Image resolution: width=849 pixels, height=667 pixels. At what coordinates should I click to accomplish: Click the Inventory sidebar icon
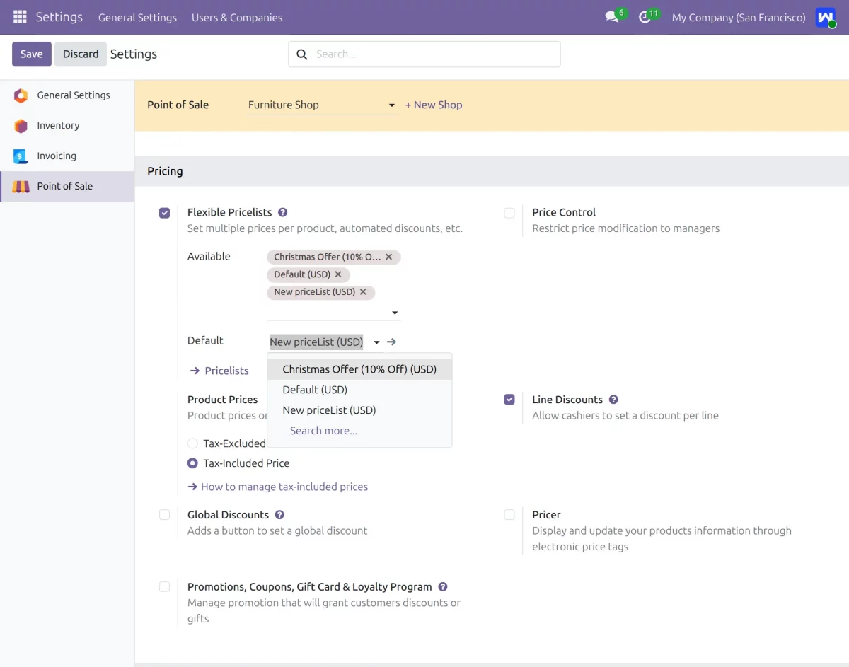pyautogui.click(x=21, y=126)
